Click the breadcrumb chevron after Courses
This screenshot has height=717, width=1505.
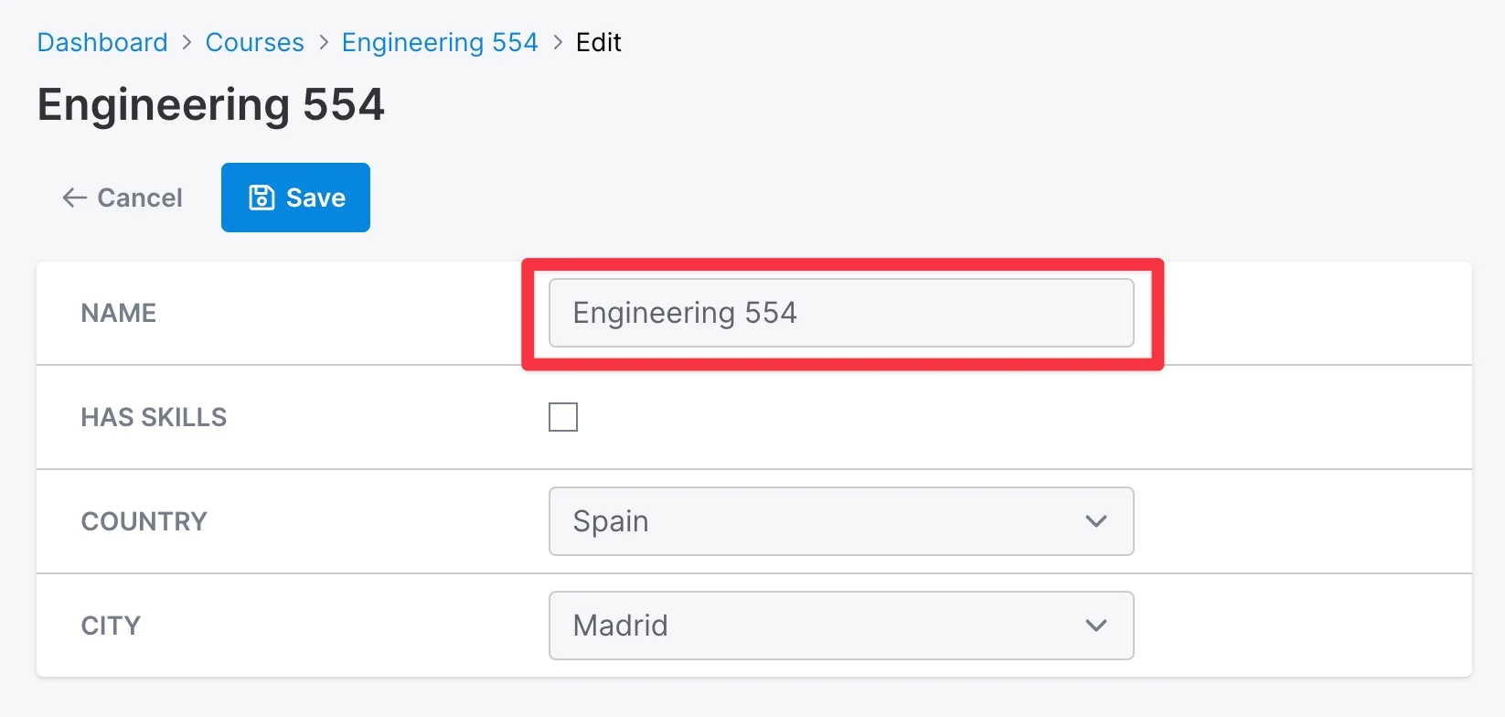[324, 43]
